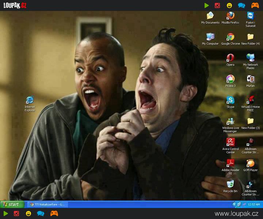
Task: Open the Adobe Reader XI shortcut
Action: click(230, 167)
